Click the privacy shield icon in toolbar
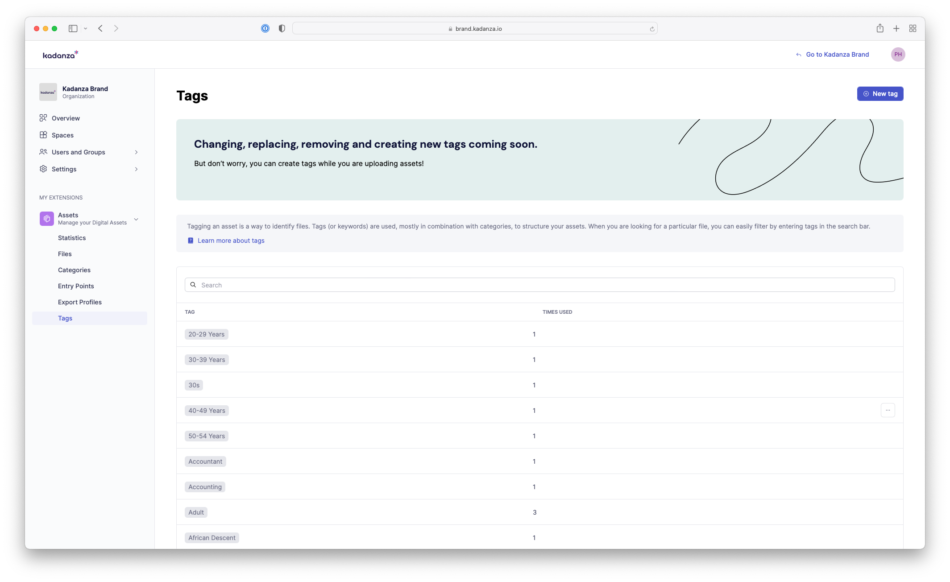Image resolution: width=950 pixels, height=582 pixels. click(x=282, y=29)
